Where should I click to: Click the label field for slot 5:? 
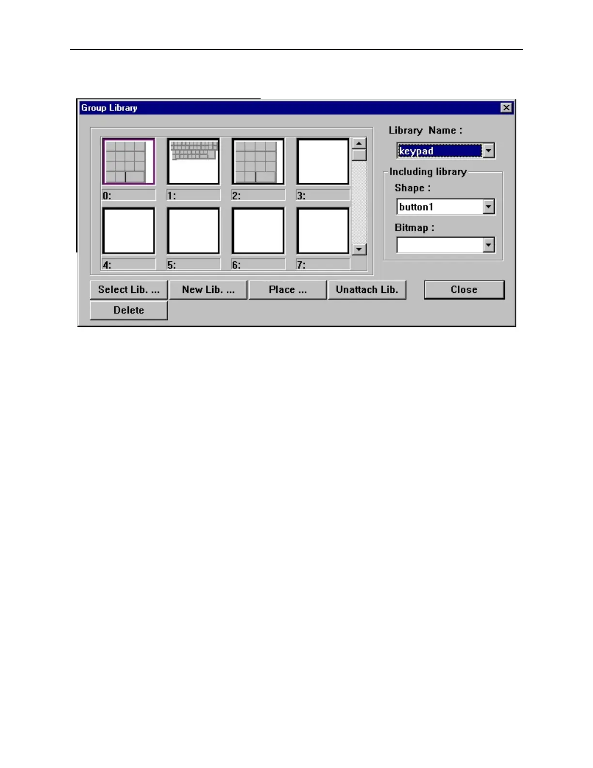click(x=193, y=265)
